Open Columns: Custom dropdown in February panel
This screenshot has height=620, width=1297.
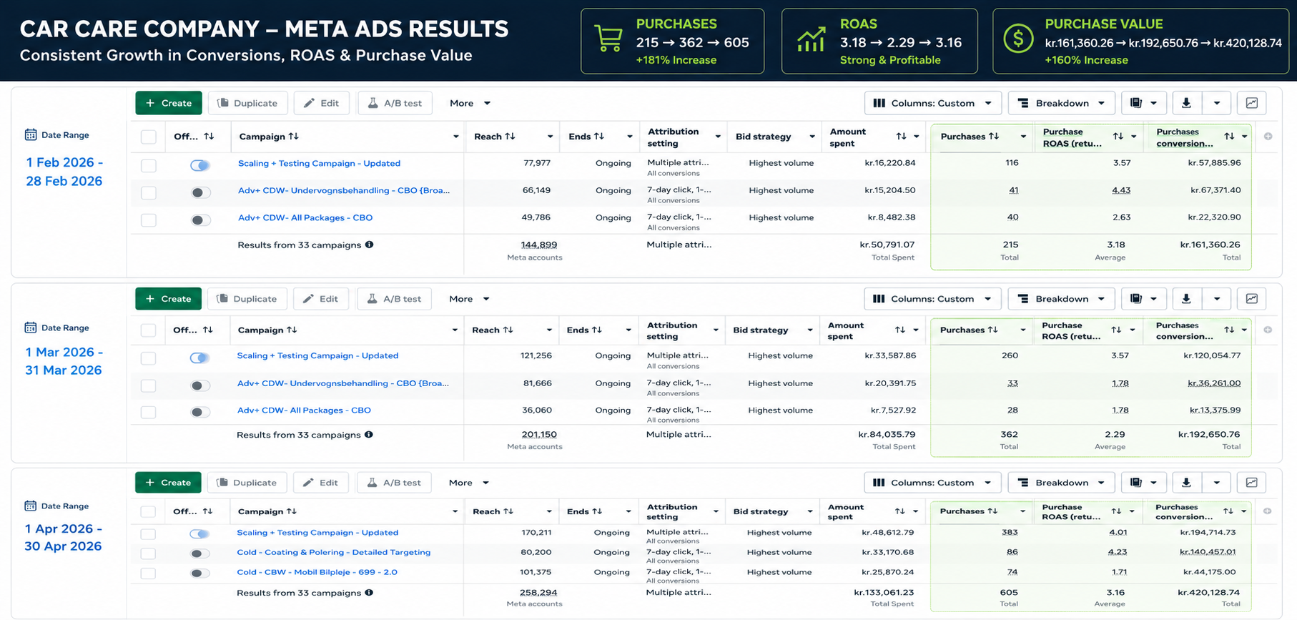[x=932, y=103]
